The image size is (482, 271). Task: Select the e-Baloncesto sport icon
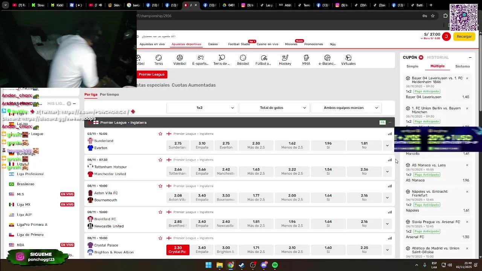pos(327,60)
